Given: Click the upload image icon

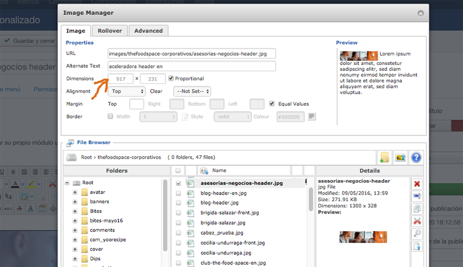Looking at the screenshot, I should click(x=400, y=158).
